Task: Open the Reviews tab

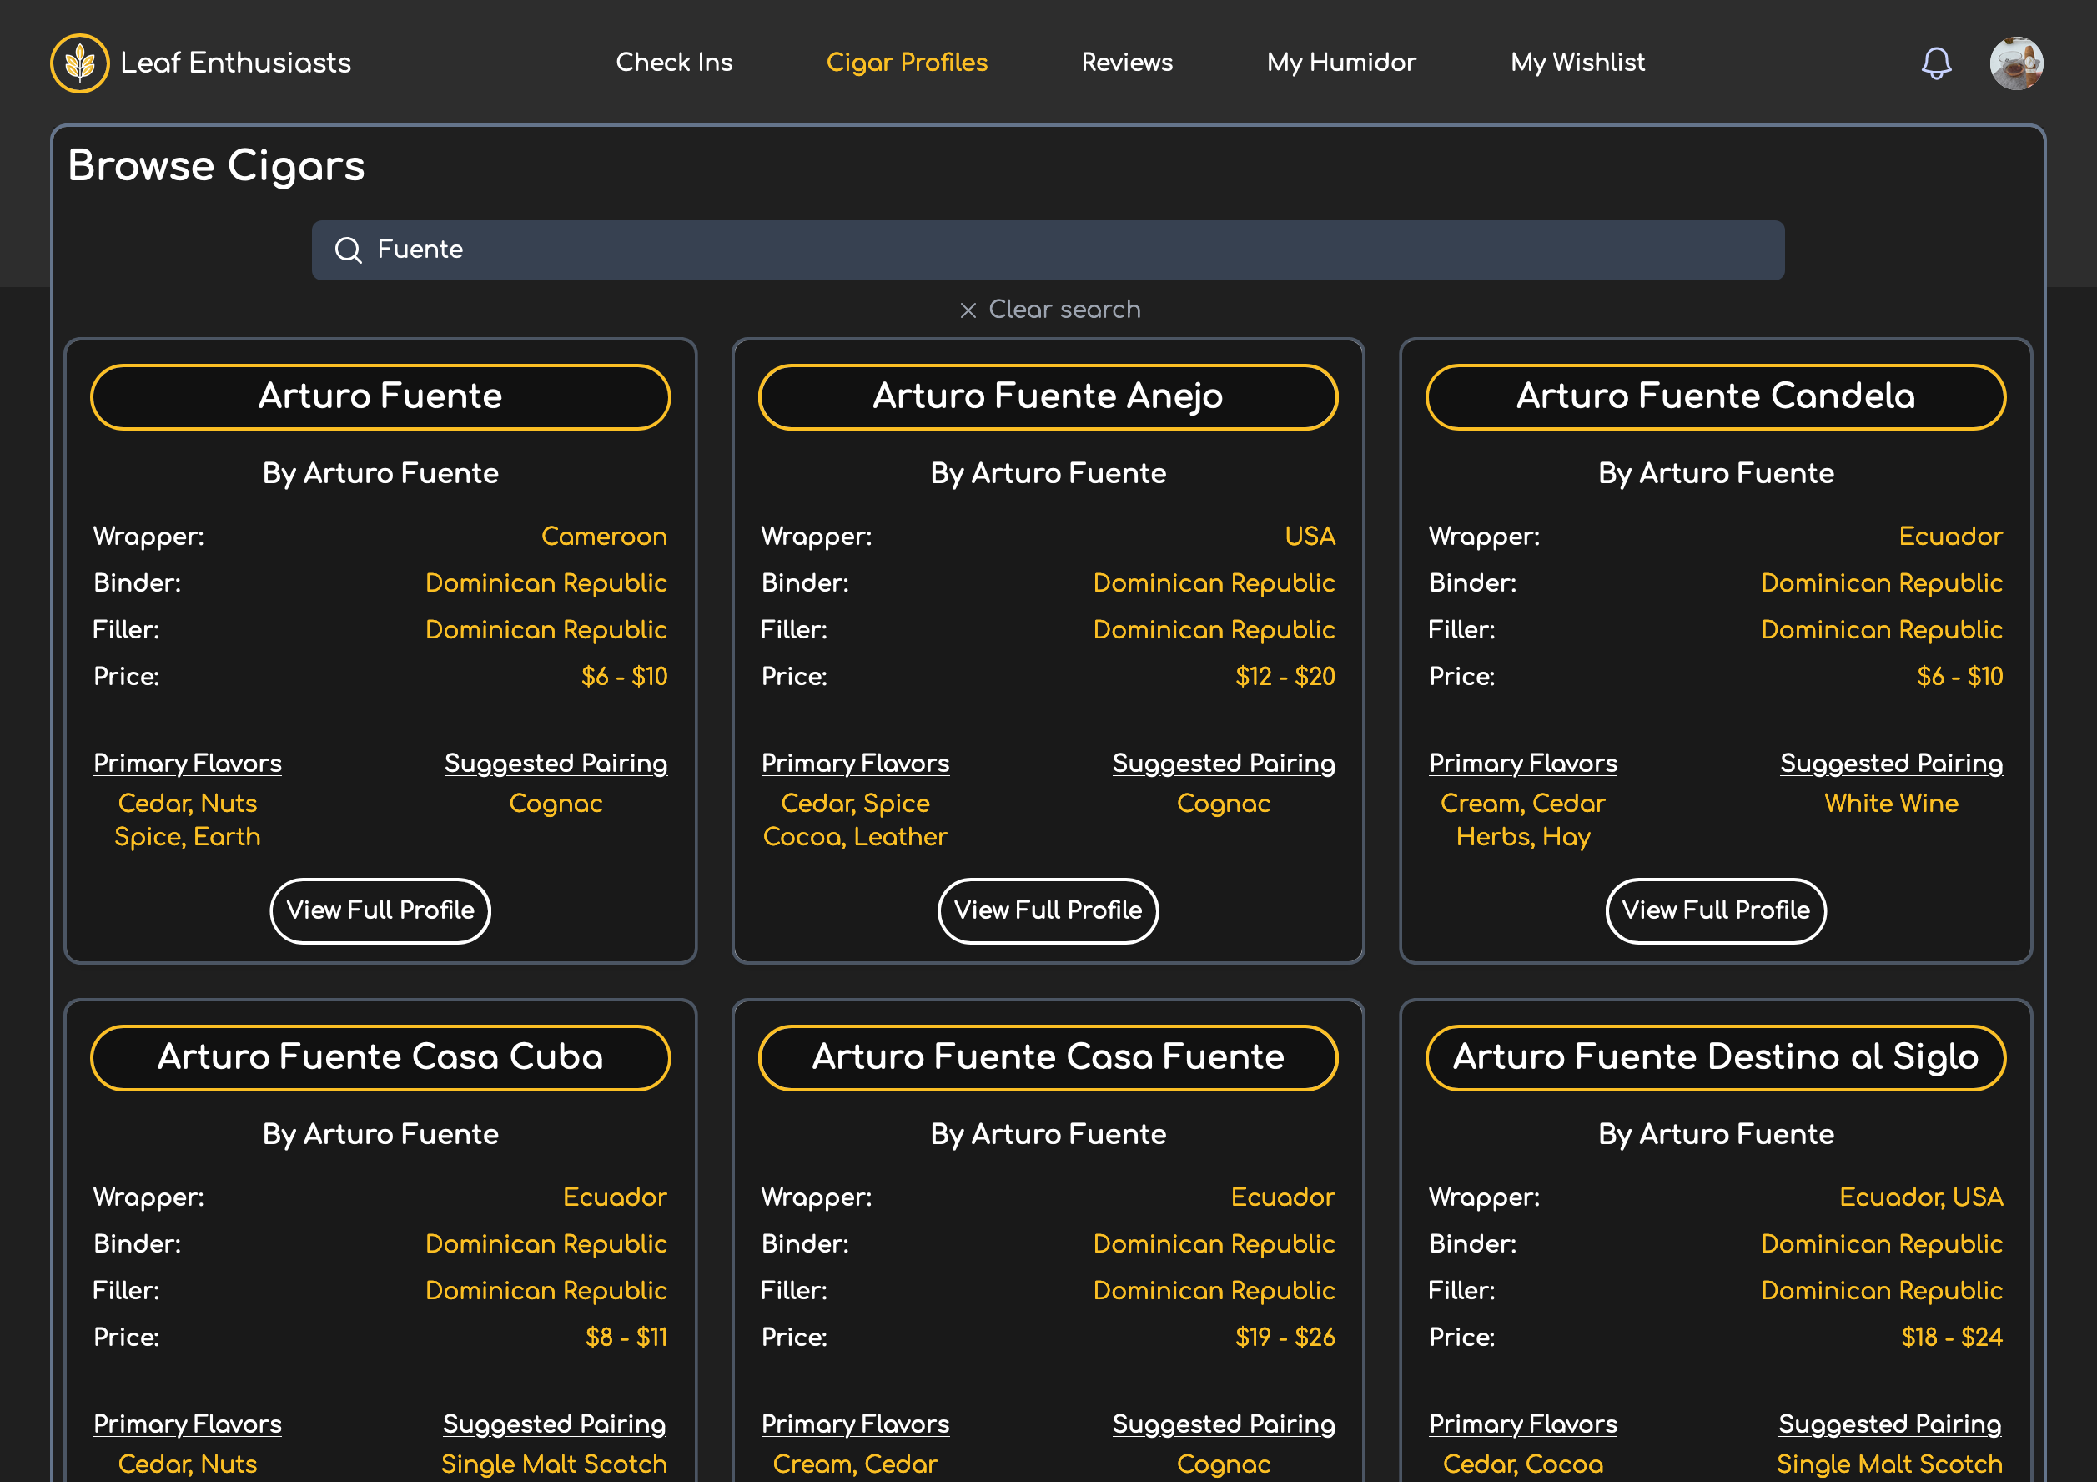Action: pyautogui.click(x=1126, y=62)
